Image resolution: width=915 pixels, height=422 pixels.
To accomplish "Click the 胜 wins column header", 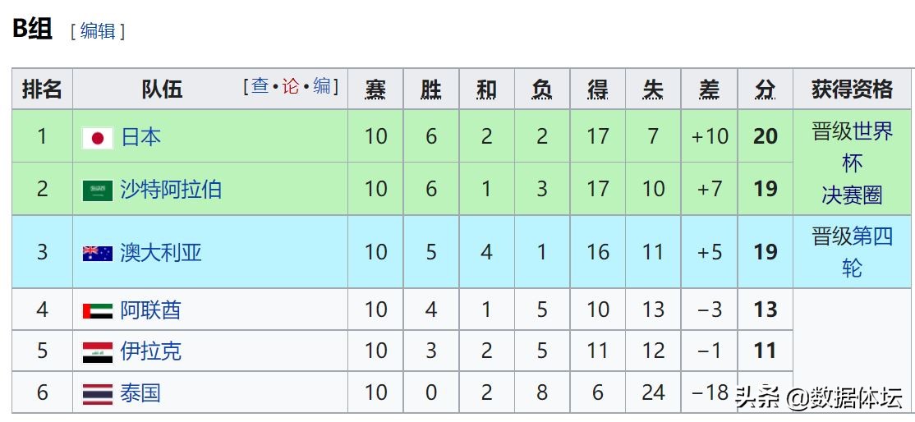I will coord(431,89).
